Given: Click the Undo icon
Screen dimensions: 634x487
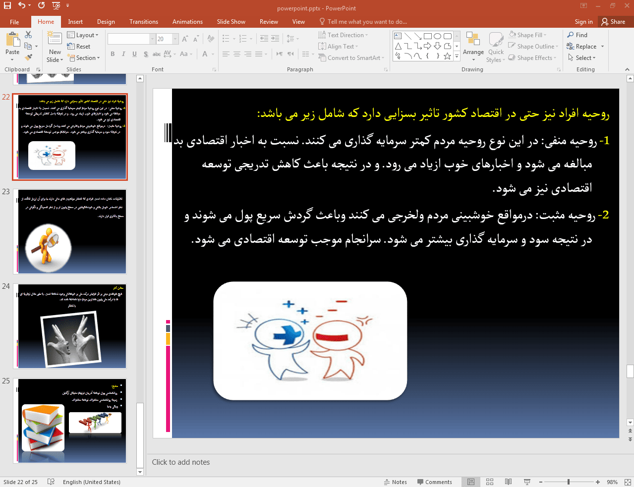Looking at the screenshot, I should pos(22,5).
